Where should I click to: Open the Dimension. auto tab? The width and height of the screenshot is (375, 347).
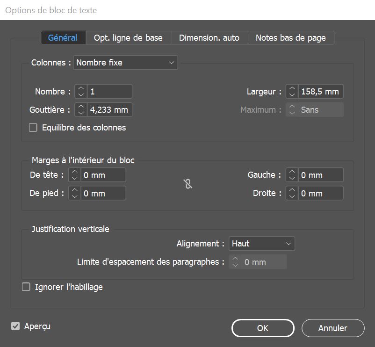tap(209, 38)
